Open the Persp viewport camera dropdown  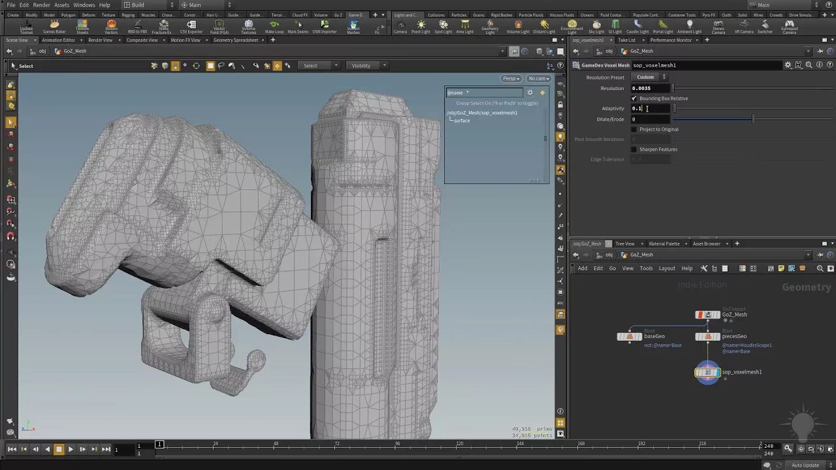(511, 78)
